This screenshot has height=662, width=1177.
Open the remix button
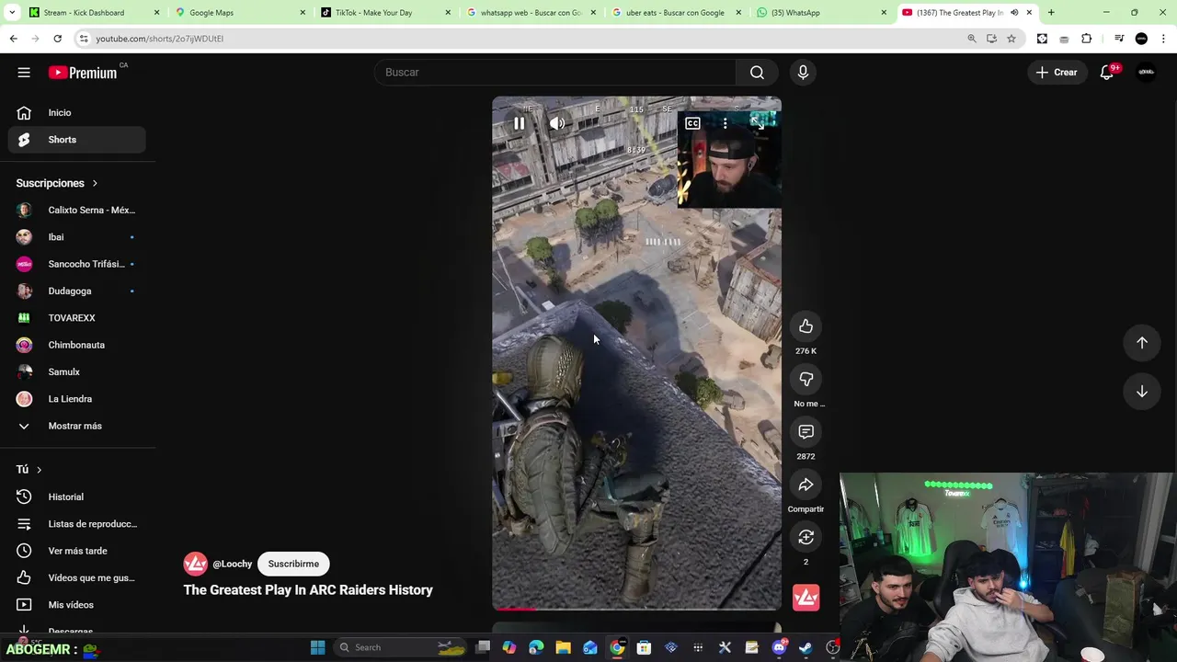coord(806,537)
